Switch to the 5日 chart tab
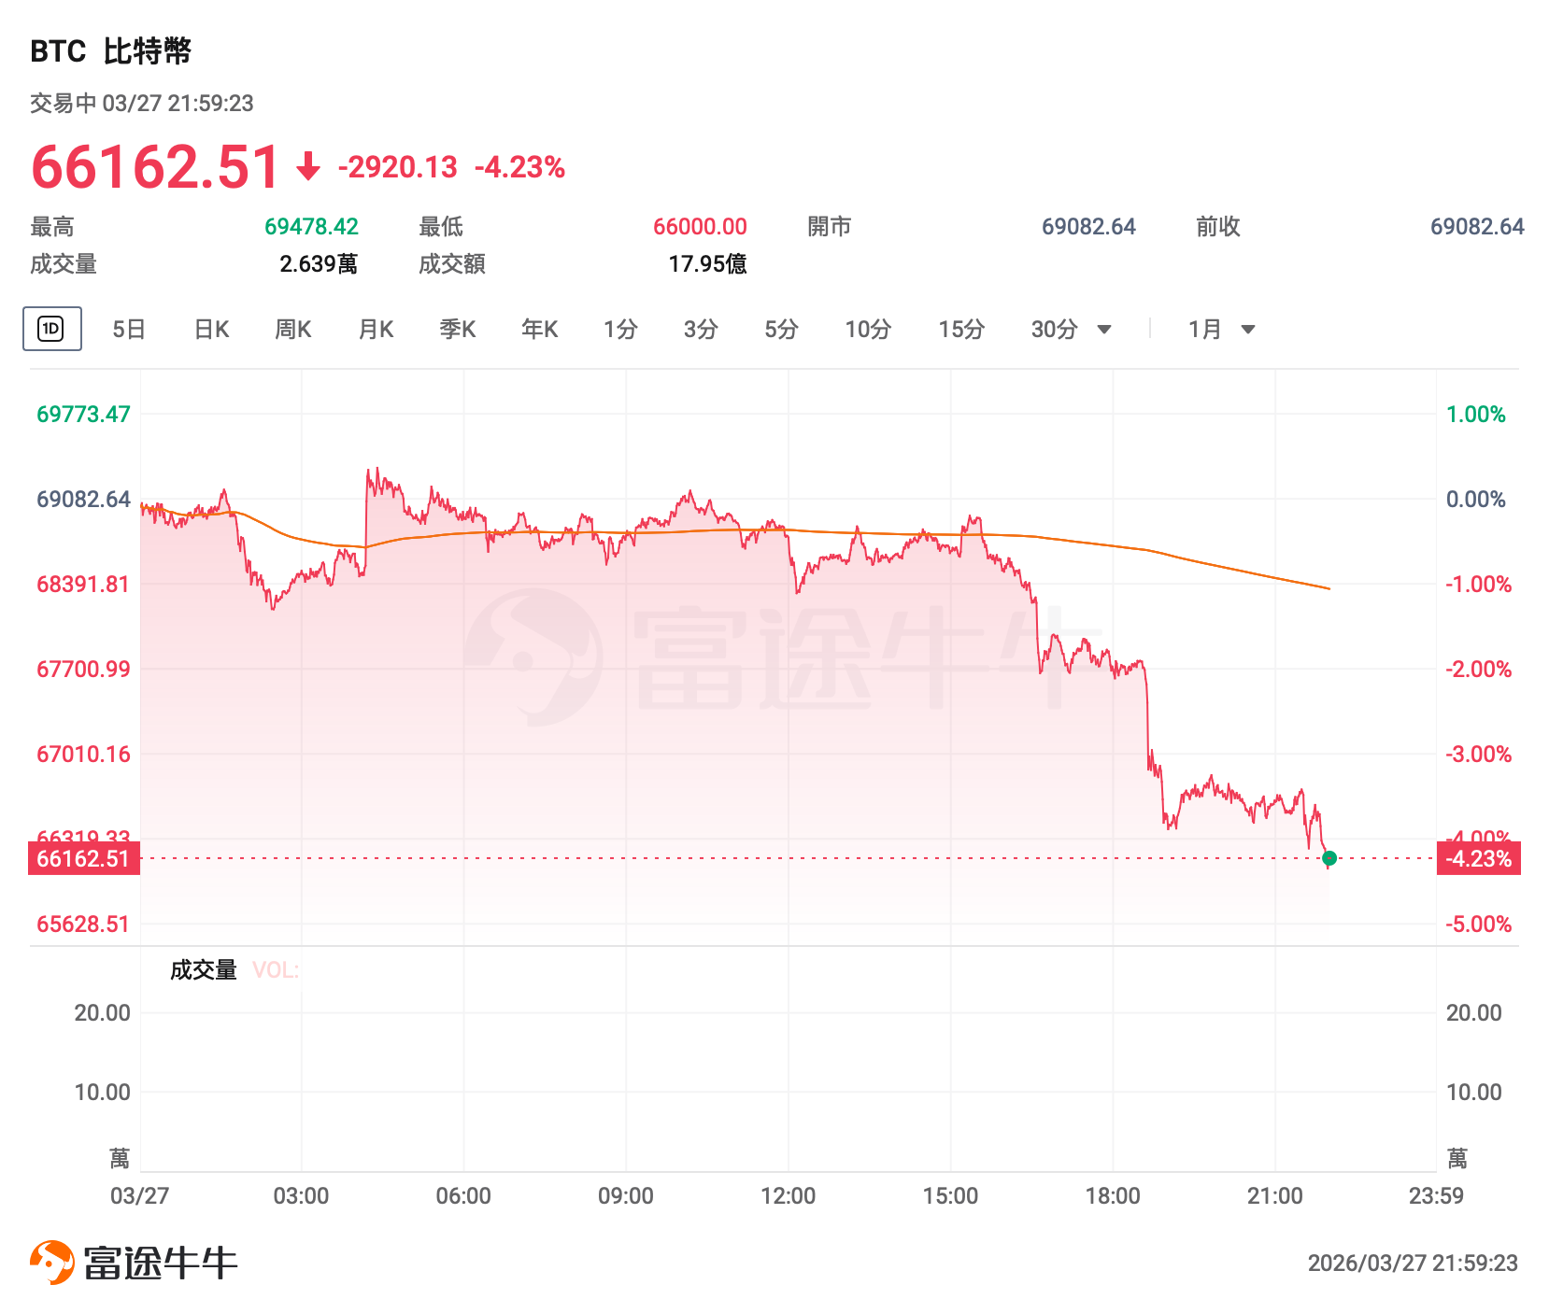 pyautogui.click(x=129, y=330)
